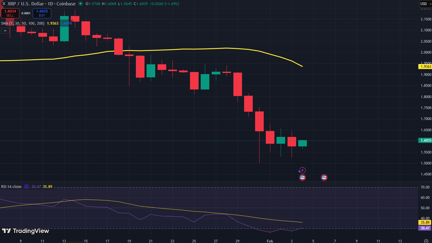
Task: Click the 1.7000 price axis label
Action: tap(426, 119)
